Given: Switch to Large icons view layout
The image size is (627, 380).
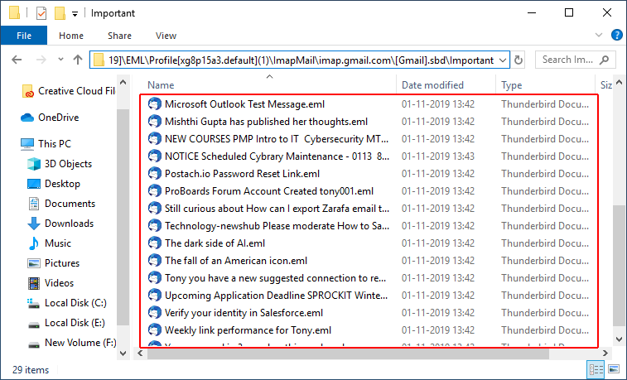Looking at the screenshot, I should pos(614,369).
